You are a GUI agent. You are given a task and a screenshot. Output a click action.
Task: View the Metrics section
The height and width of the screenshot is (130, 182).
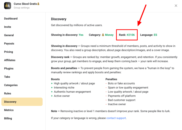pyautogui.click(x=9, y=110)
